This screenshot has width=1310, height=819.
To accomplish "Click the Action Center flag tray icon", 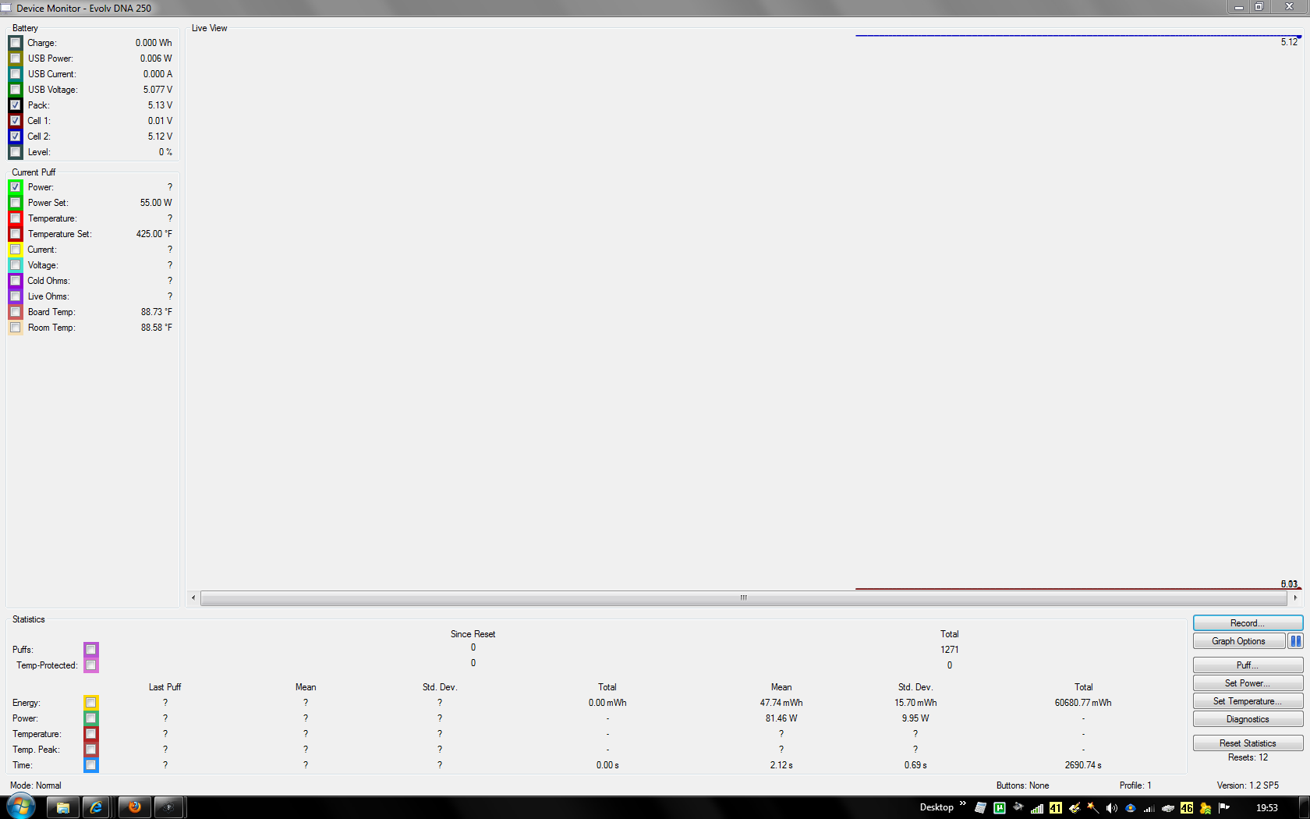I will pos(1224,808).
